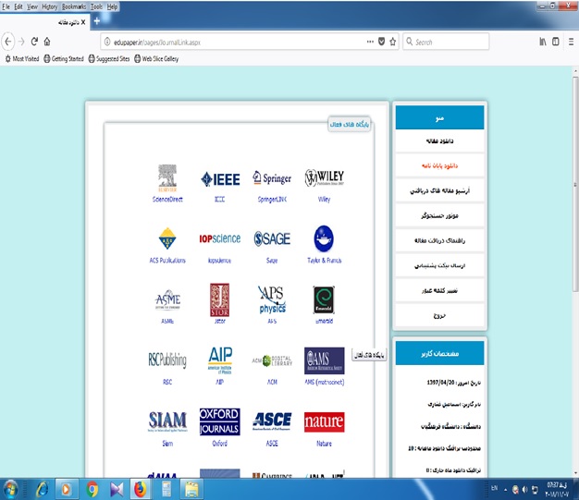This screenshot has width=579, height=500.
Task: Click the ACS Publications link
Action: pyautogui.click(x=167, y=261)
